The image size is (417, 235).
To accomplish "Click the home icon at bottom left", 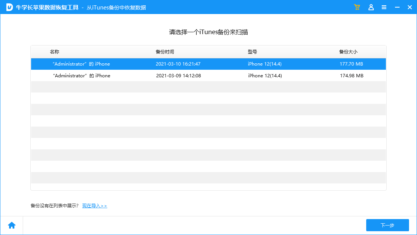I will tap(12, 225).
